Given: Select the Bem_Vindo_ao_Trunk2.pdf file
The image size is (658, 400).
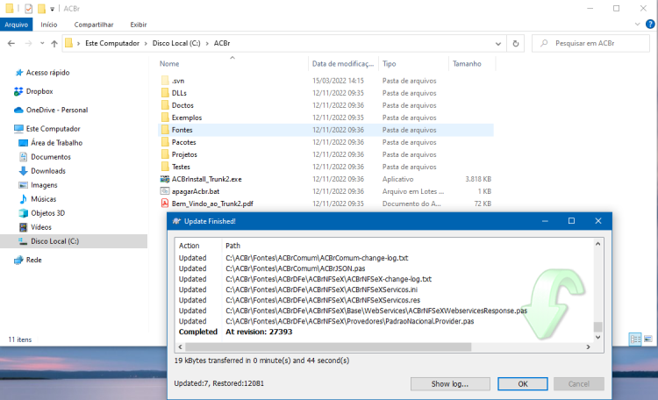Looking at the screenshot, I should coord(212,204).
